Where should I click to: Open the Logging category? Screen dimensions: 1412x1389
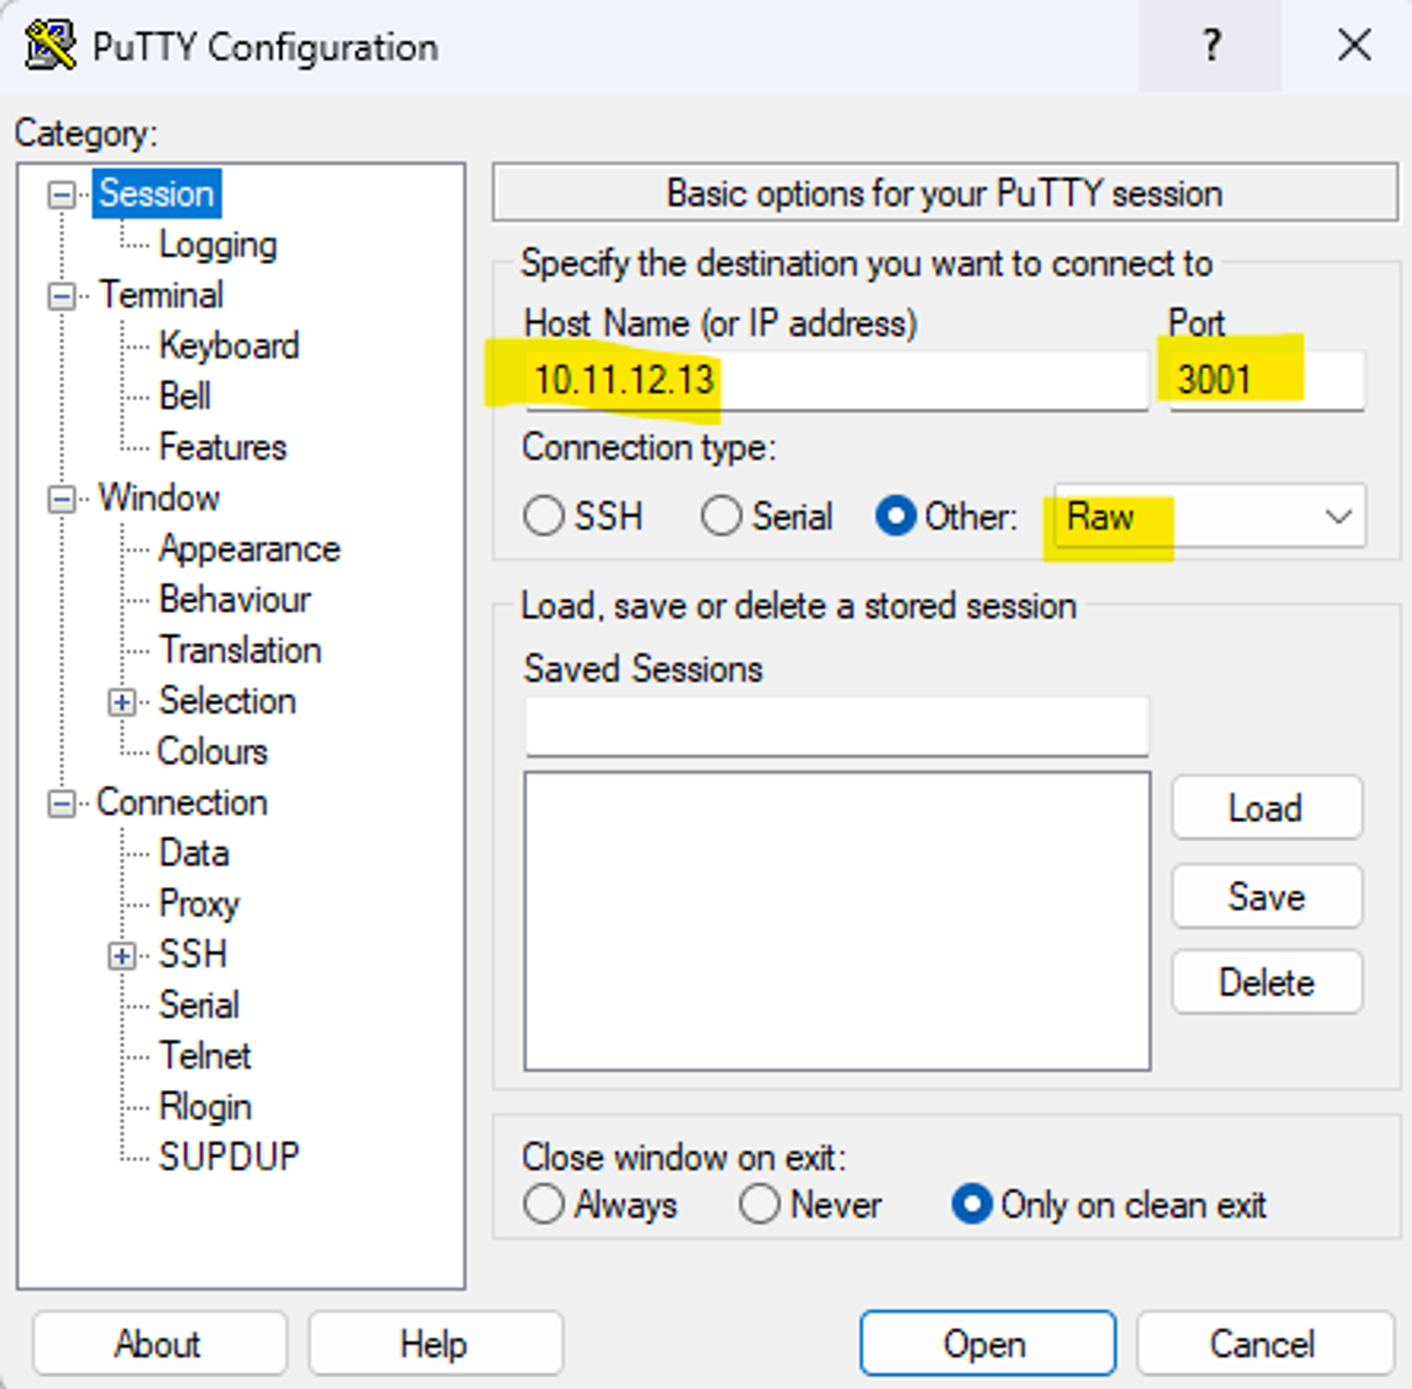point(218,245)
